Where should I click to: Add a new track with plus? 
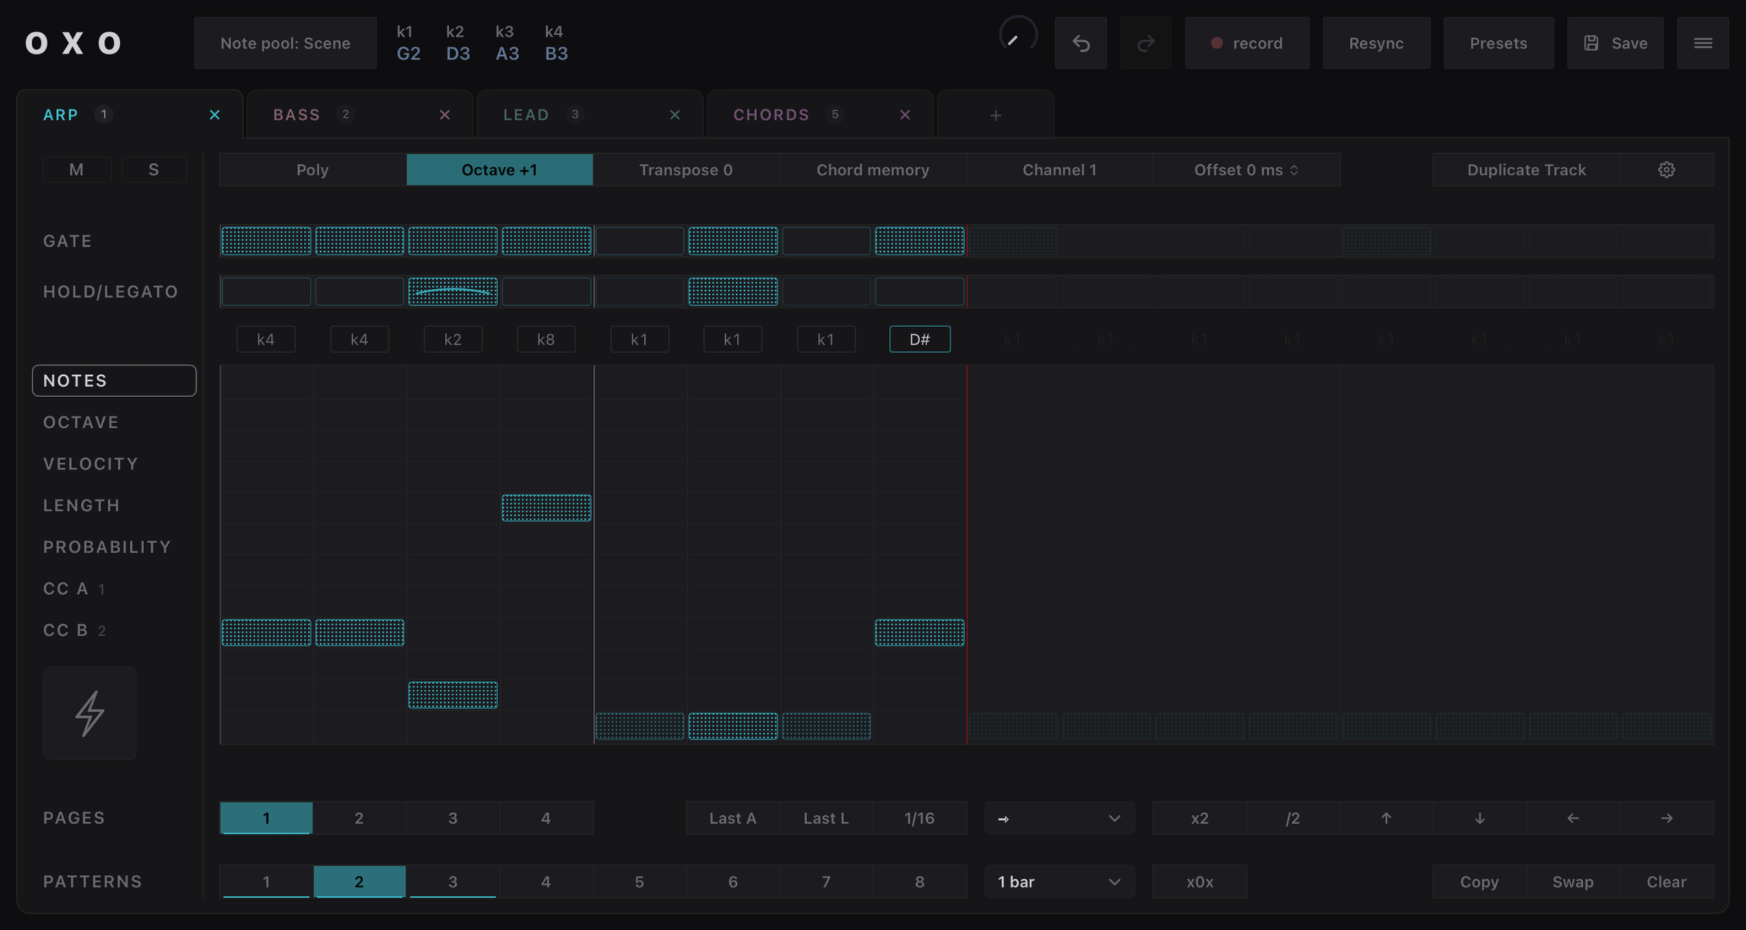(x=995, y=115)
